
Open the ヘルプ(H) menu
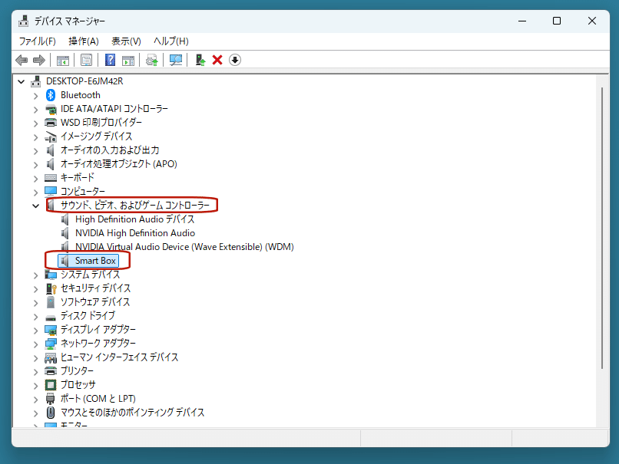coord(171,41)
